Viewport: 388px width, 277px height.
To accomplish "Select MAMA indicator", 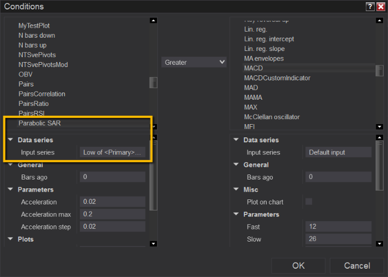I will (253, 98).
